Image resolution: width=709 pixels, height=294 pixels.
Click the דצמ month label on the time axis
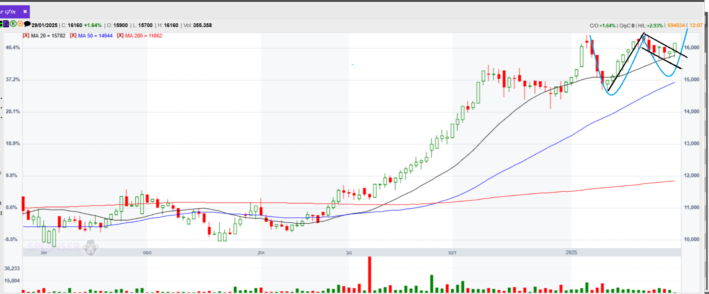[452, 253]
